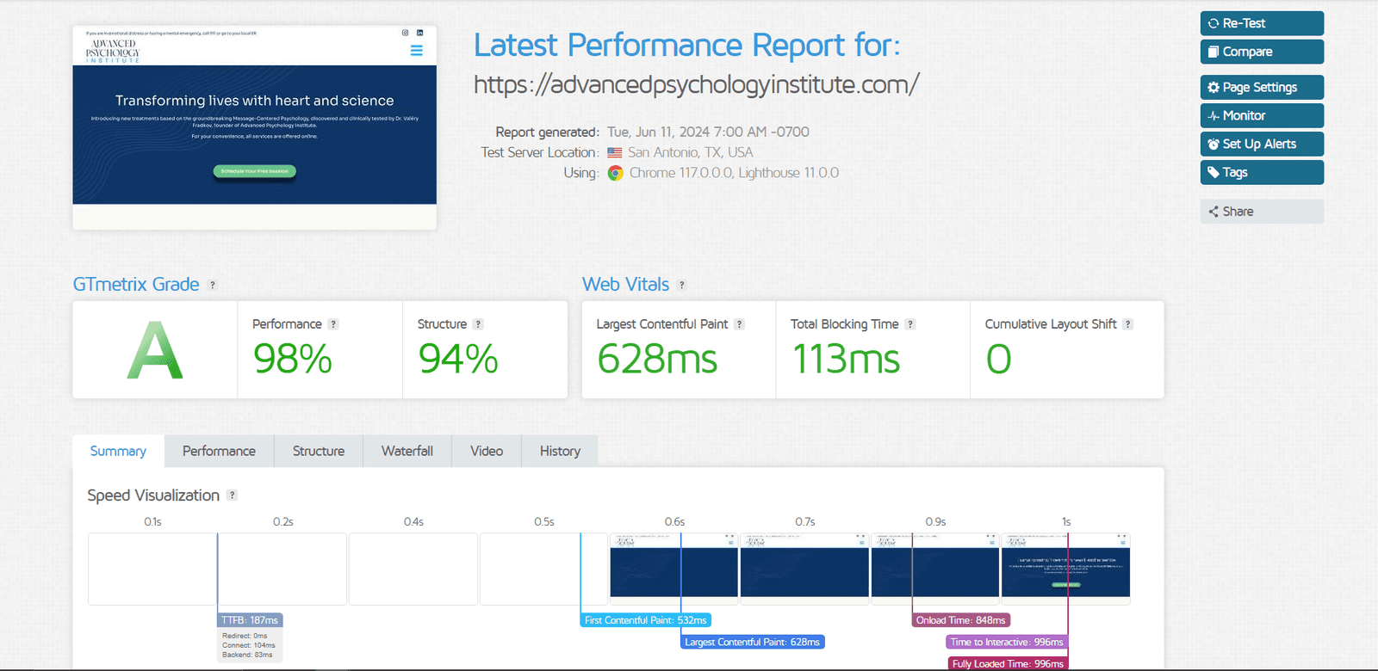This screenshot has width=1378, height=671.
Task: Click the Chrome browser icon
Action: tap(615, 173)
